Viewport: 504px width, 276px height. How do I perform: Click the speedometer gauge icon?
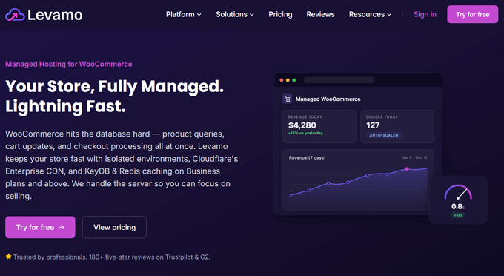[458, 192]
